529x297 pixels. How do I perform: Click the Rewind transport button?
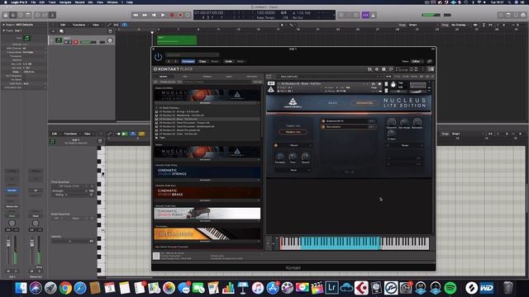point(136,15)
